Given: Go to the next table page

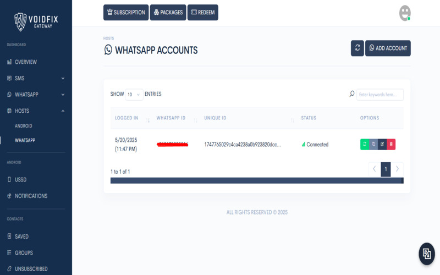Looking at the screenshot, I should [x=397, y=169].
